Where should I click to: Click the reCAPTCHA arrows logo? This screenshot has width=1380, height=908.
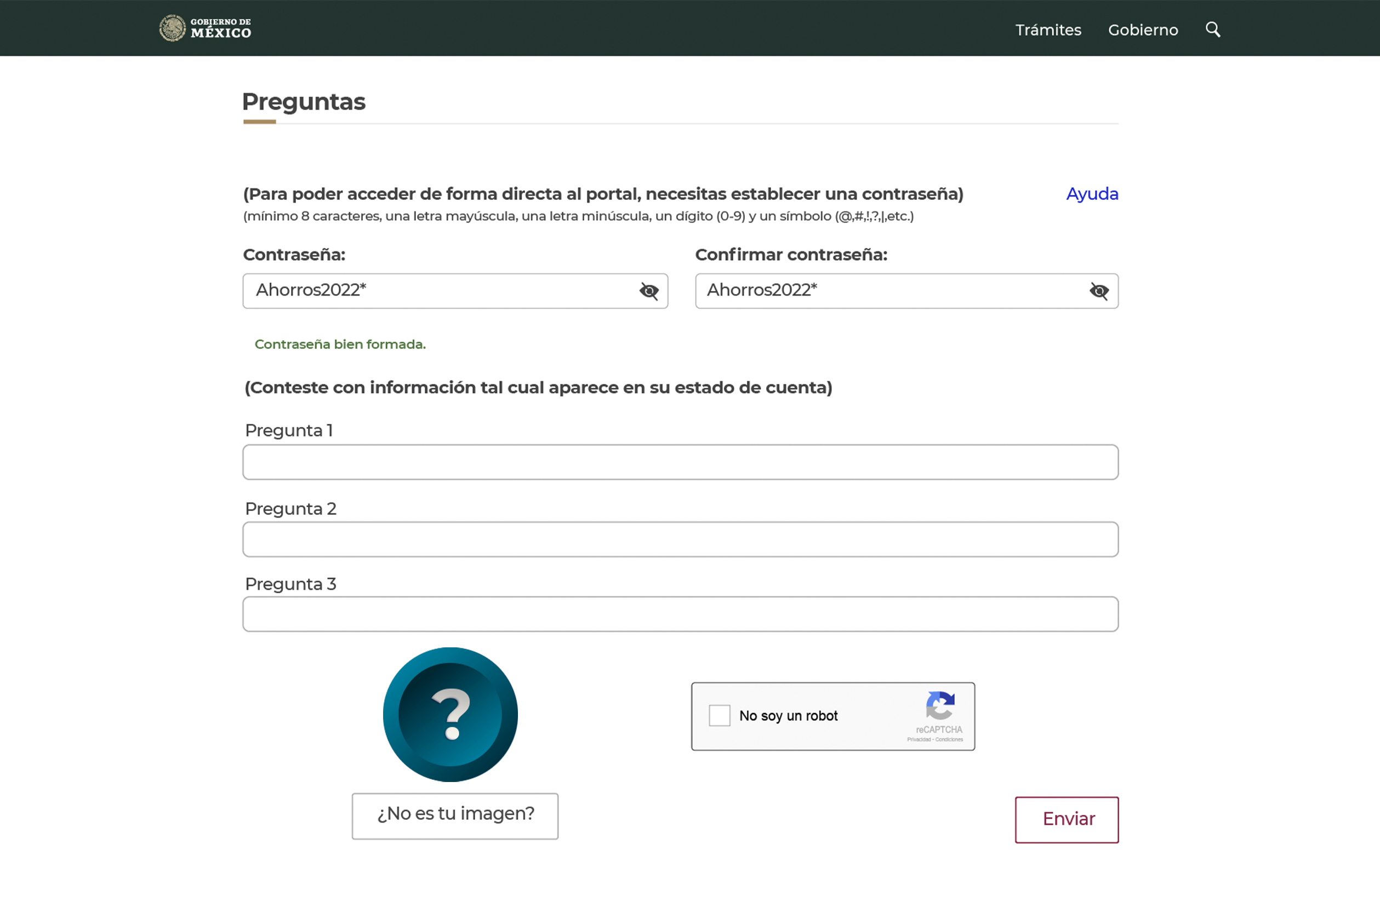pos(939,705)
